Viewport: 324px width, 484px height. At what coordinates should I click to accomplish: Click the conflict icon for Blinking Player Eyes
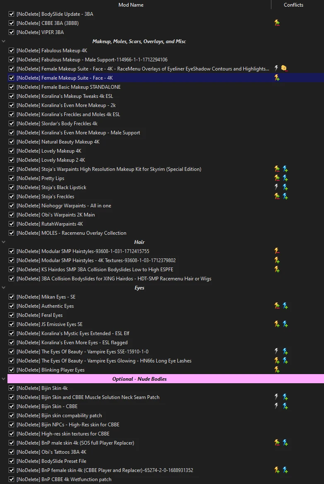277,370
